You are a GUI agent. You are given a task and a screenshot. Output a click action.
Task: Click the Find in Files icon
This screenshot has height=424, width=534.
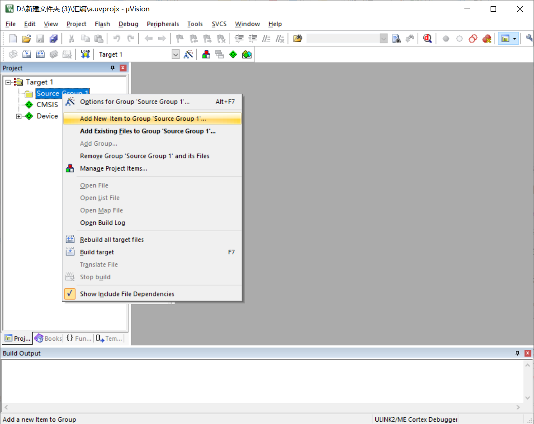point(298,38)
